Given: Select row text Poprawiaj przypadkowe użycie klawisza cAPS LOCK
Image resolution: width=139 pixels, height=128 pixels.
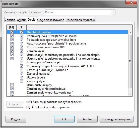Looking at the screenshot, I should coord(61,66).
